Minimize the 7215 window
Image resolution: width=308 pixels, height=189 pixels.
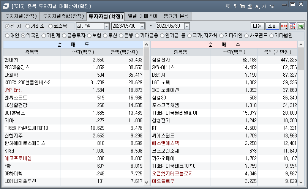[x=284, y=5]
